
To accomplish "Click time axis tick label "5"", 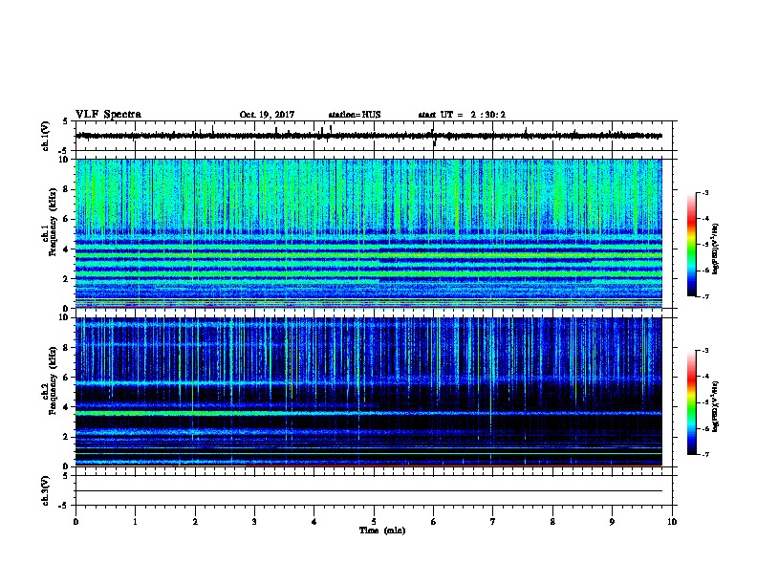I will pyautogui.click(x=374, y=521).
